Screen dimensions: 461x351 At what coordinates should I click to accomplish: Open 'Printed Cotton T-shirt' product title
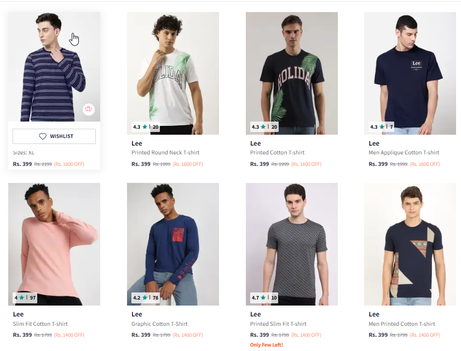tap(277, 153)
